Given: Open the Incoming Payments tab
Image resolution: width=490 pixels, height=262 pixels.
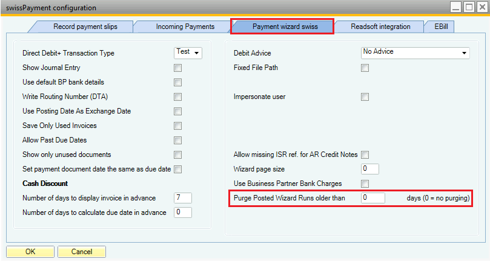Looking at the screenshot, I should (185, 27).
